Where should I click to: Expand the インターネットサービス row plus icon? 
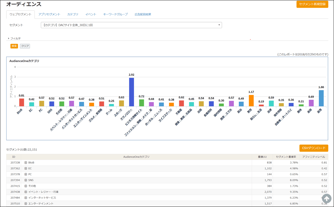[x=26, y=197]
